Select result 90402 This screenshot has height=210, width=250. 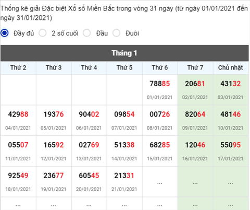89,114
